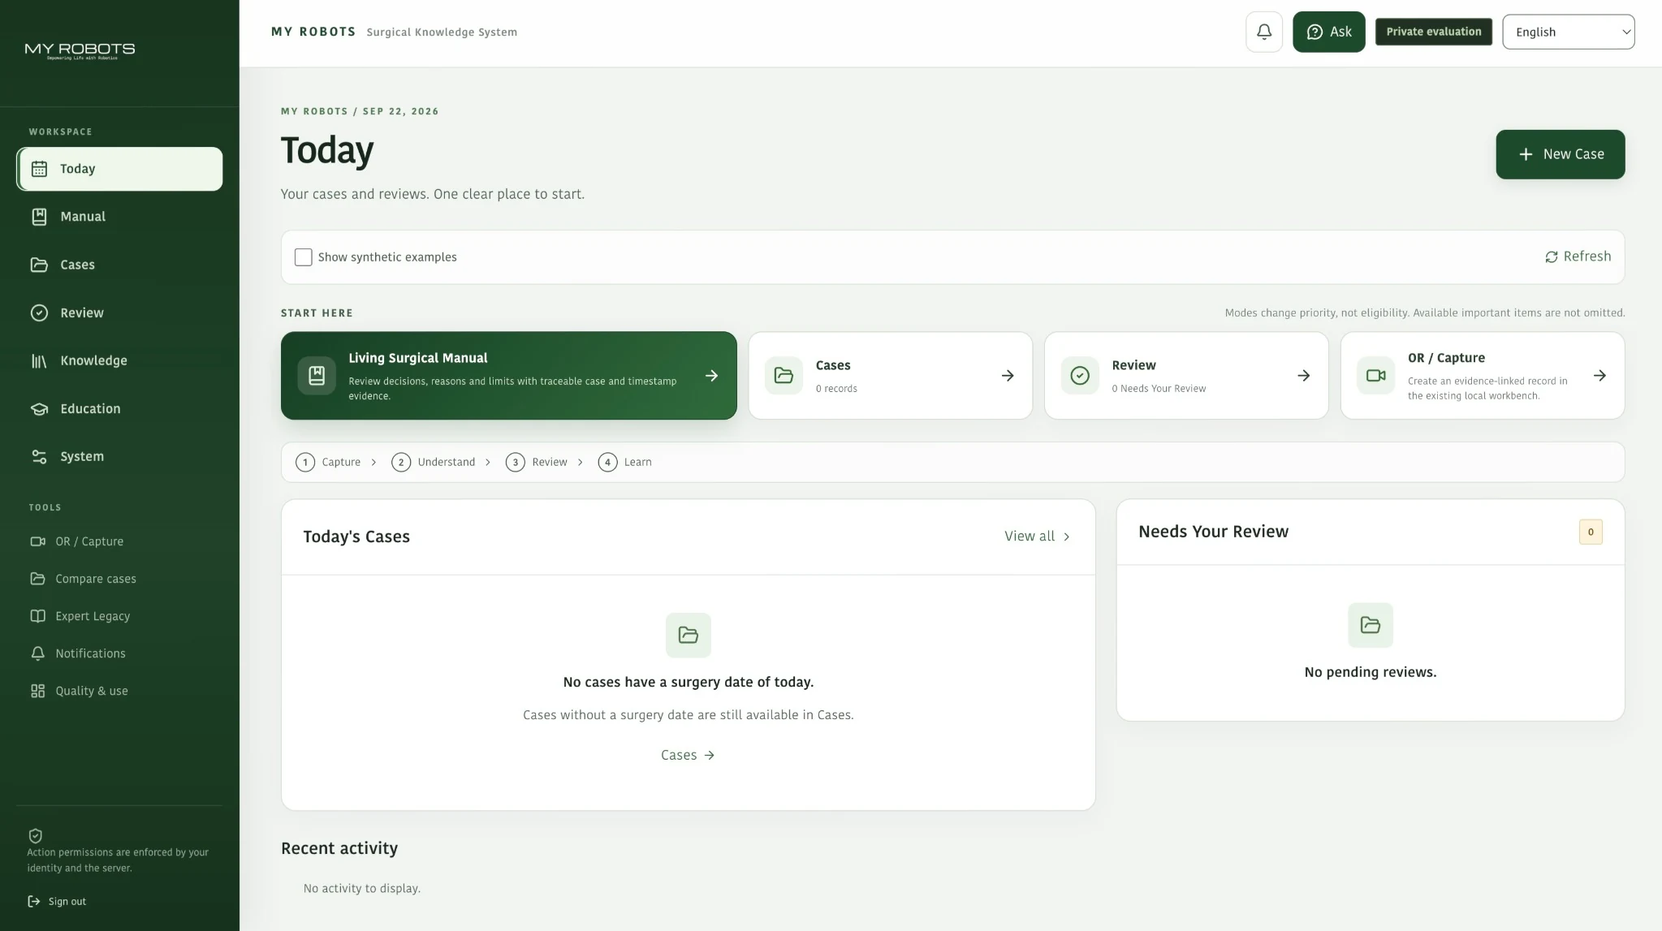Select the Learn step 4
Screen dimensions: 1662x931
(625, 462)
